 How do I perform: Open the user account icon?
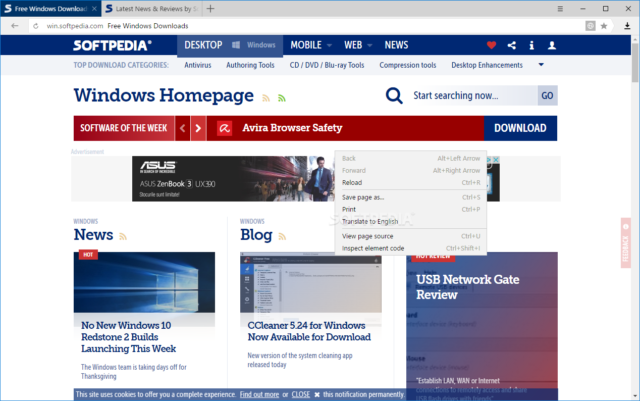click(552, 45)
